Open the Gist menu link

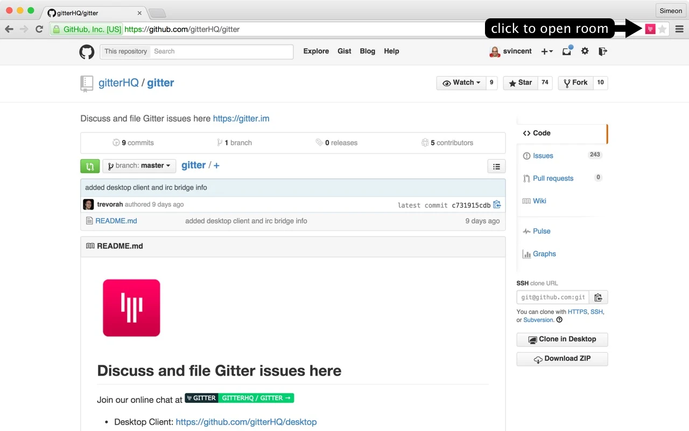[x=344, y=51]
